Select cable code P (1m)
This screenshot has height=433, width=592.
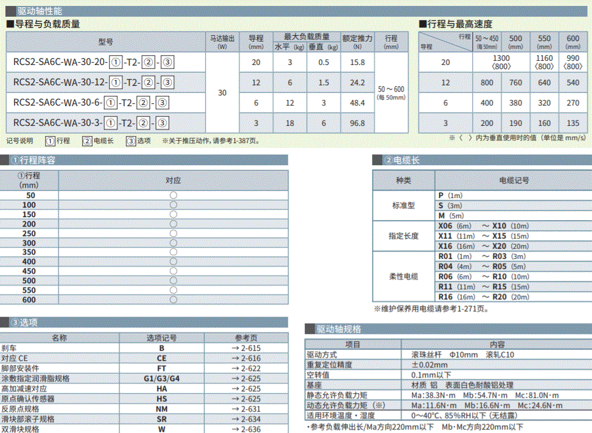coord(451,196)
